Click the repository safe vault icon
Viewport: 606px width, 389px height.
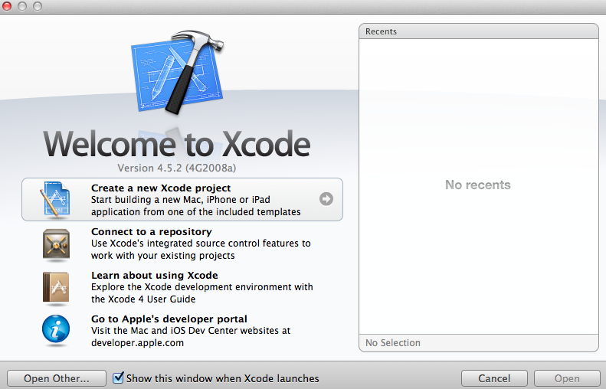pyautogui.click(x=57, y=244)
